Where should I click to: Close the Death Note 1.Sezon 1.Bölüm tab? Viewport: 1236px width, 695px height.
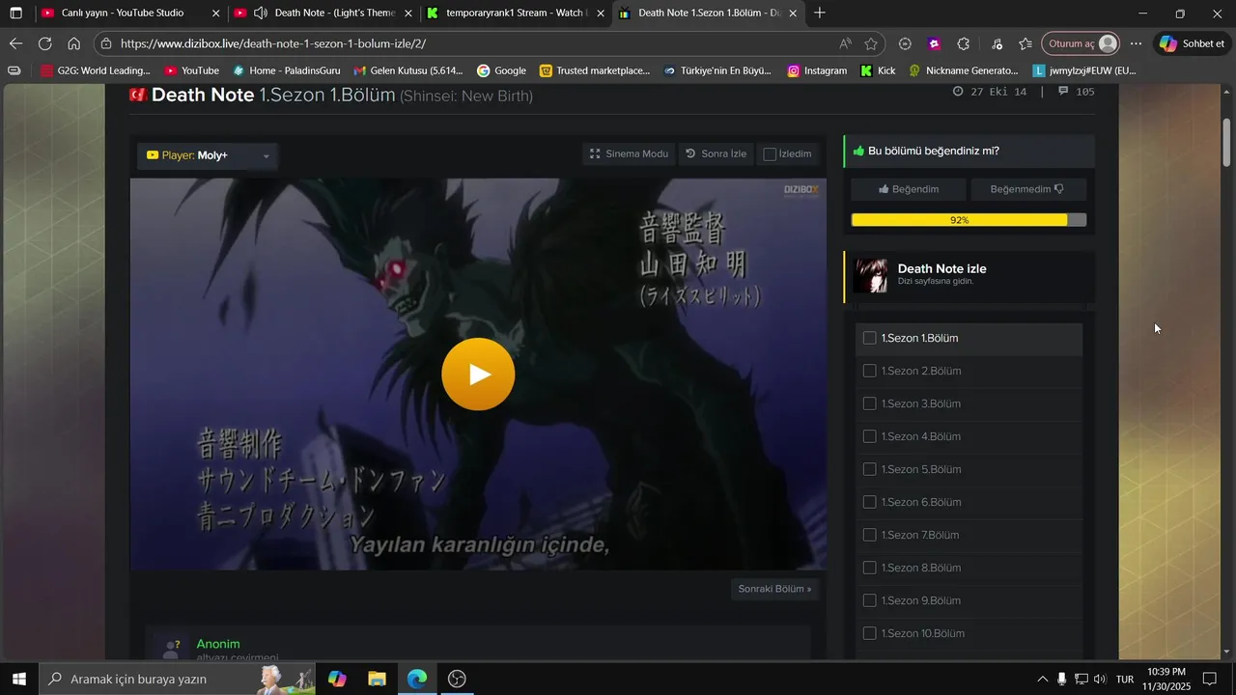tap(793, 14)
